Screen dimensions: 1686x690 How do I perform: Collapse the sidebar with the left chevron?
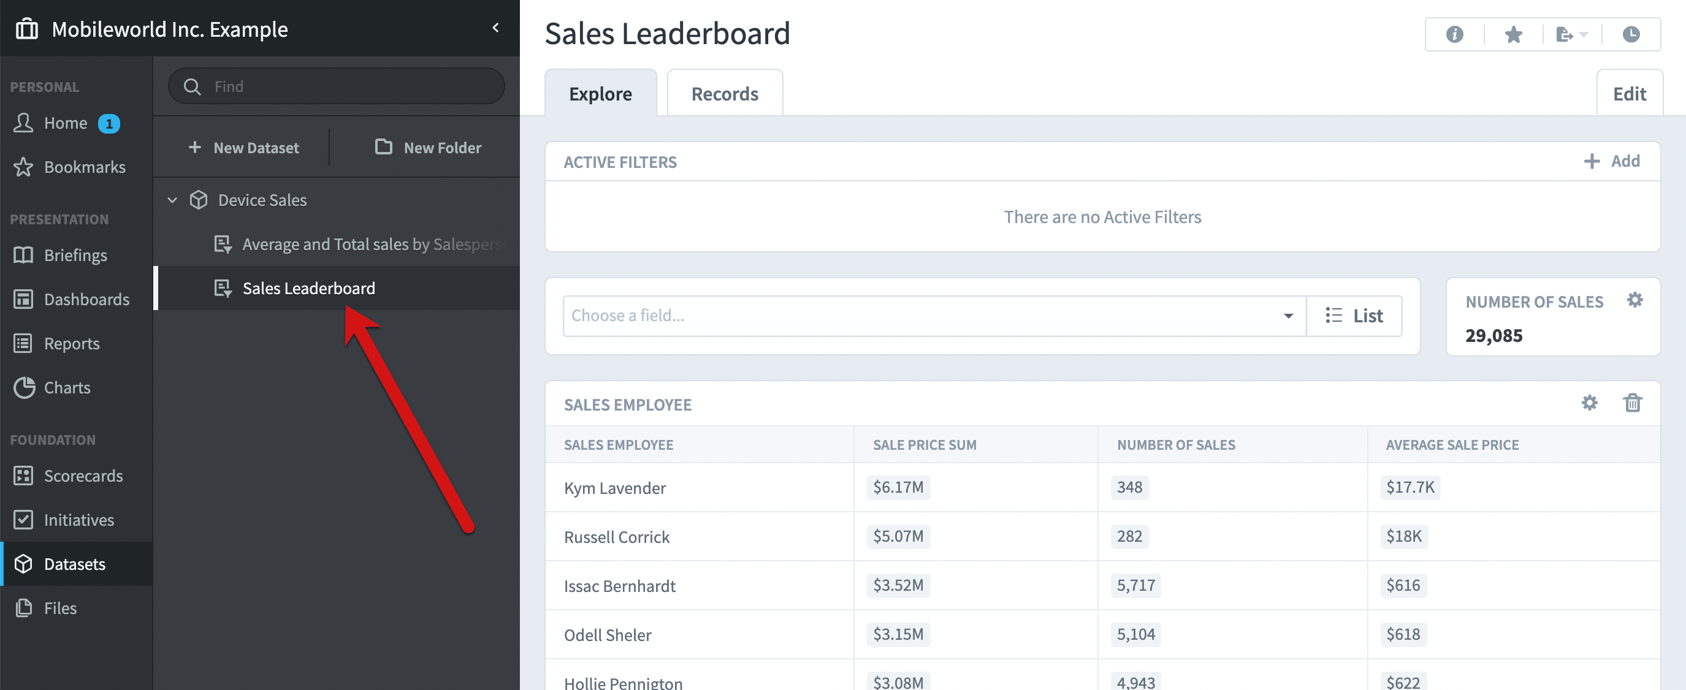(495, 28)
